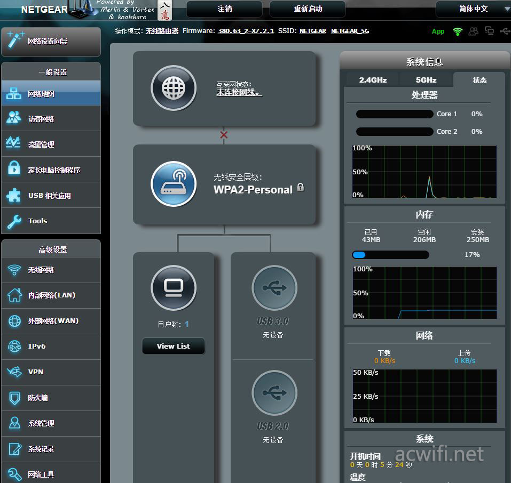Click the Core 2 CPU usage bar
Viewport: 511px width, 483px height.
(x=395, y=132)
